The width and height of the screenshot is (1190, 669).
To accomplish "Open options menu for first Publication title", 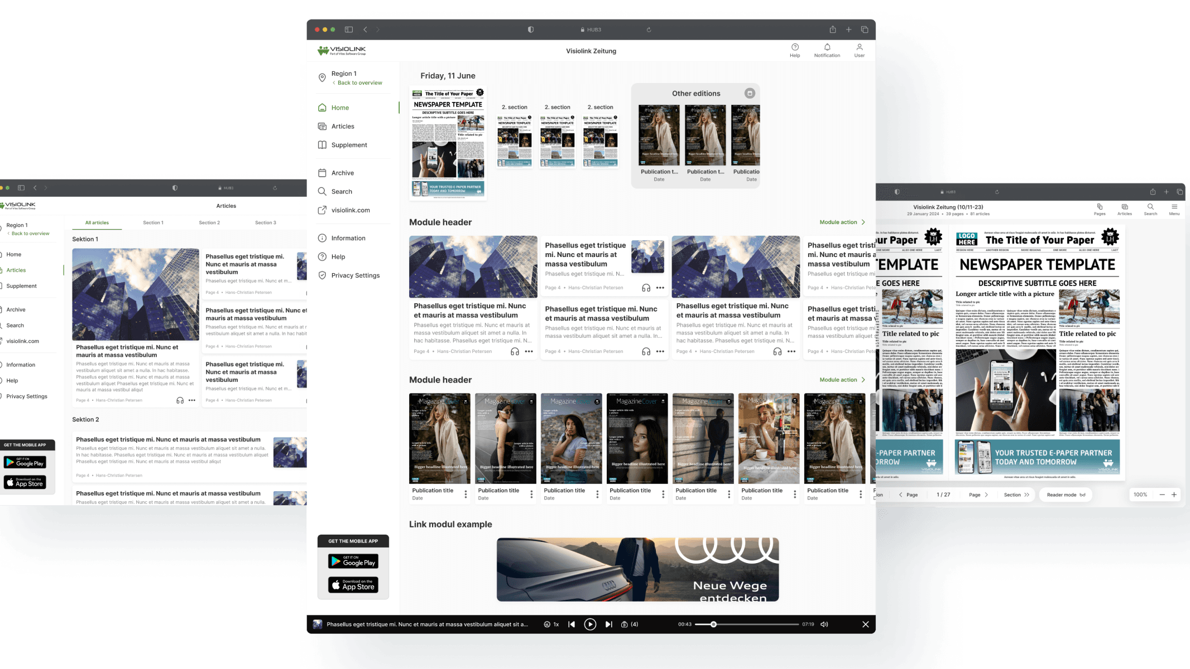I will 466,494.
